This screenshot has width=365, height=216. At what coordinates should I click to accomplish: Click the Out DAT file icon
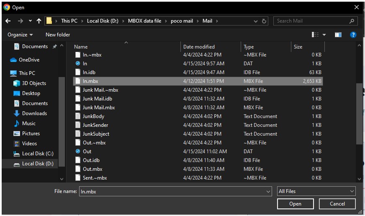(77, 152)
